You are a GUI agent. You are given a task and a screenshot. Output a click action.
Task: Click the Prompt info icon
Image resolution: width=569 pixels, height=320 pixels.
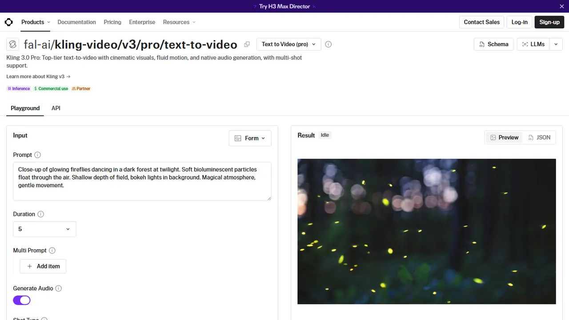[37, 155]
